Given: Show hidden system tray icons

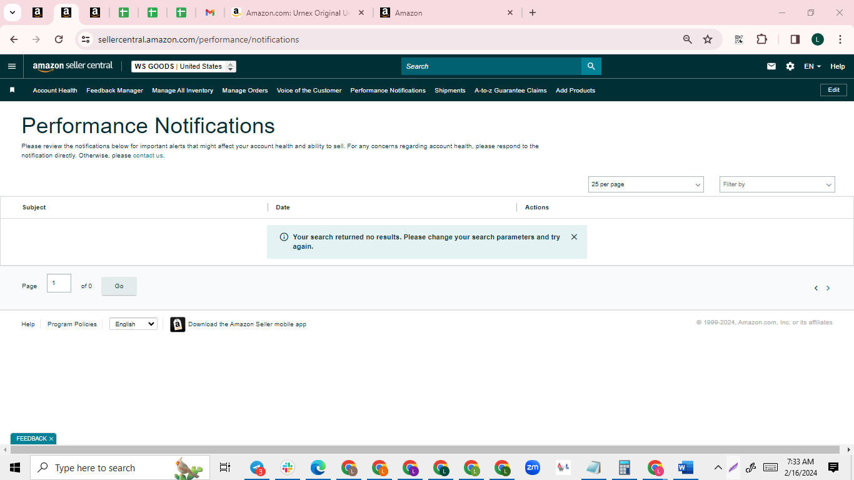Looking at the screenshot, I should tap(718, 467).
